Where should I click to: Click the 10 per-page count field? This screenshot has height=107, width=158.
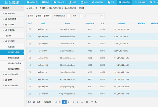tap(34, 102)
